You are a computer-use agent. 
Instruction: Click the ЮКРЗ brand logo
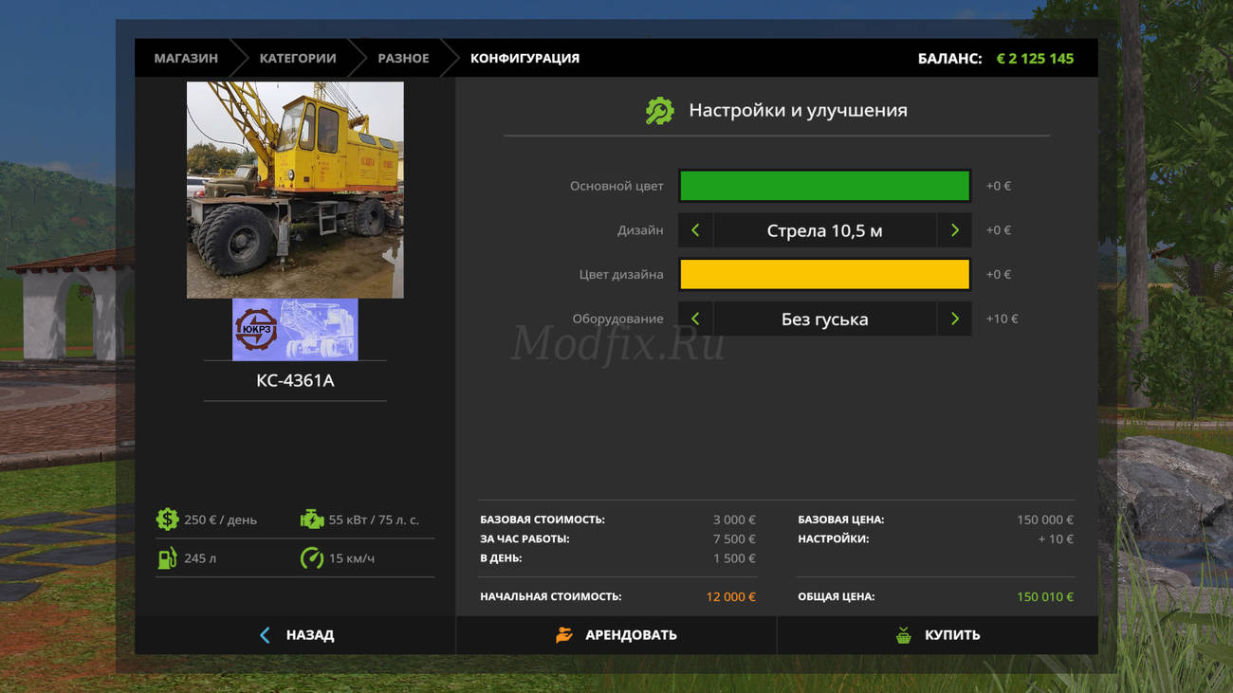[x=256, y=330]
